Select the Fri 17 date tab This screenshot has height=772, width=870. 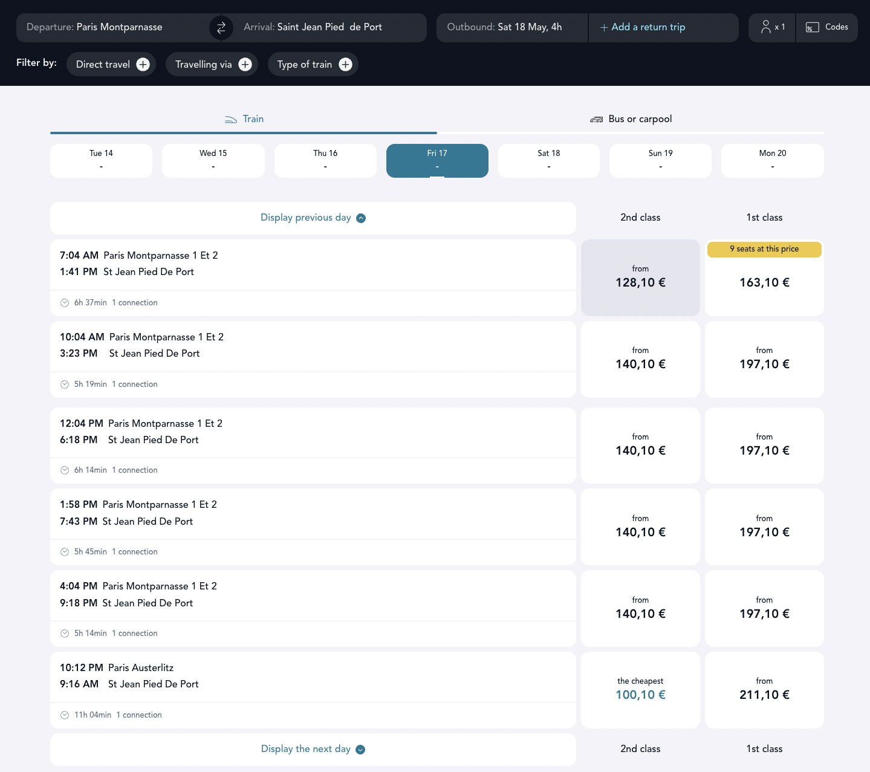coord(437,161)
